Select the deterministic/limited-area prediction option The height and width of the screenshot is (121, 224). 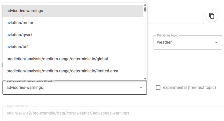[x=62, y=71]
